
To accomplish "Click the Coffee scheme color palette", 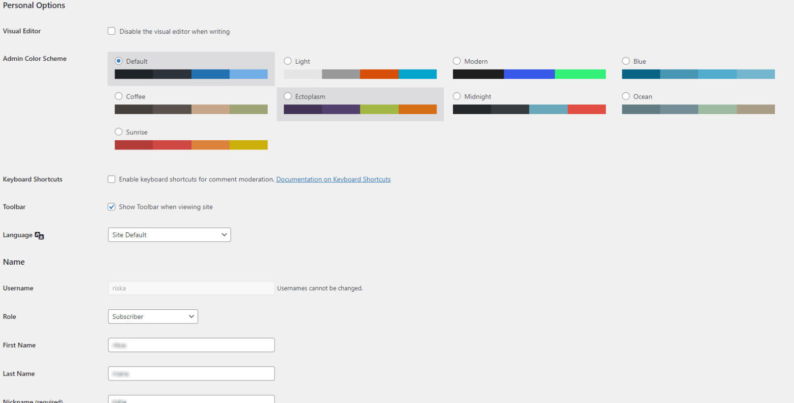I will (191, 109).
